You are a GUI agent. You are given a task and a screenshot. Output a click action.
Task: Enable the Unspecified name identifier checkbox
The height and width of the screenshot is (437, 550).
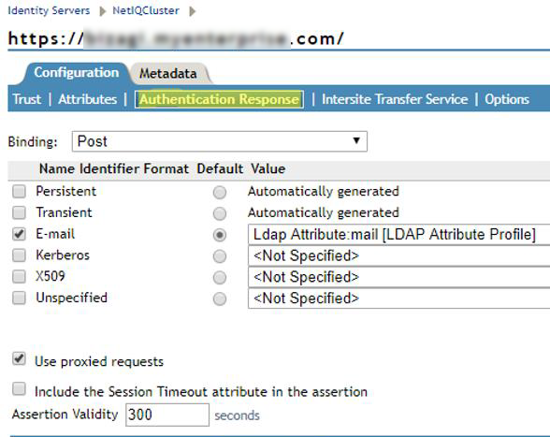click(x=19, y=298)
